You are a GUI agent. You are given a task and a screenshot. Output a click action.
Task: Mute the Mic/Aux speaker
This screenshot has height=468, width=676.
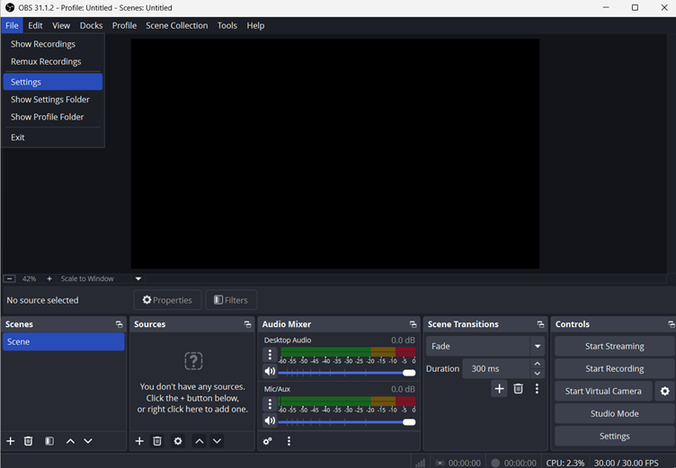click(270, 421)
